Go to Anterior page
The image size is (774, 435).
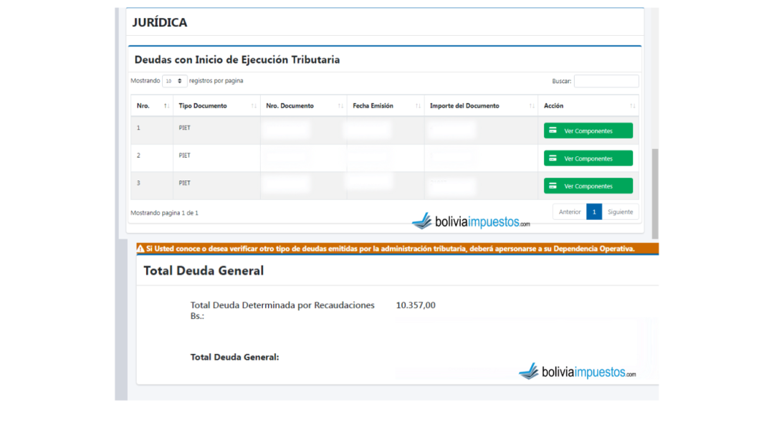[x=570, y=212]
